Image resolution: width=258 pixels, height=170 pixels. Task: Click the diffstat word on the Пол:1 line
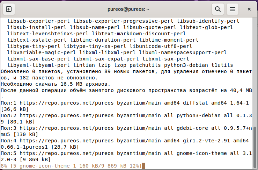195,103
